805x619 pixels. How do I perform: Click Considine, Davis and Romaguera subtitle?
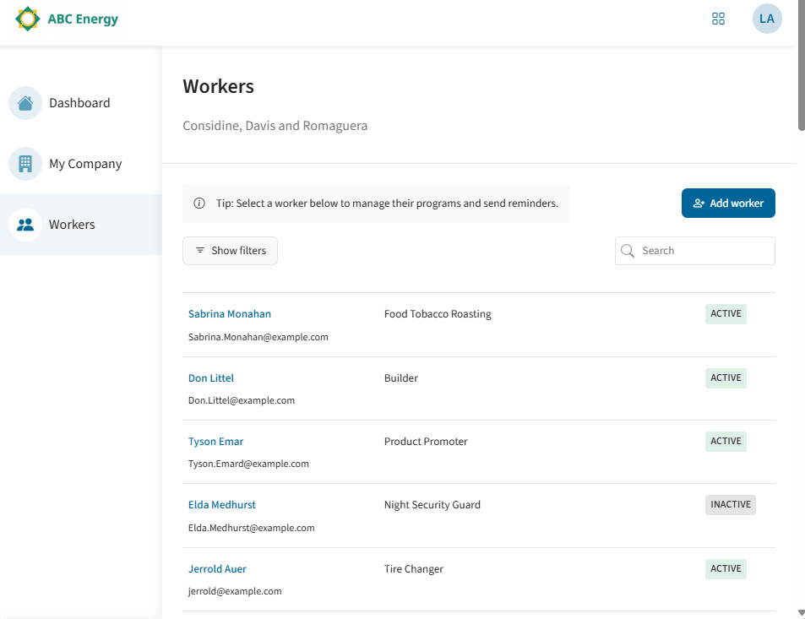pyautogui.click(x=275, y=126)
